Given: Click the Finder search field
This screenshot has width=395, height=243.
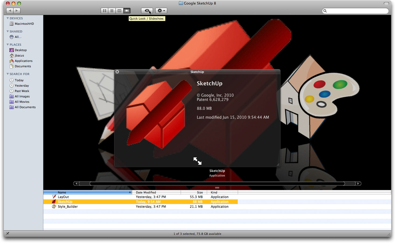Looking at the screenshot, I should click(355, 11).
